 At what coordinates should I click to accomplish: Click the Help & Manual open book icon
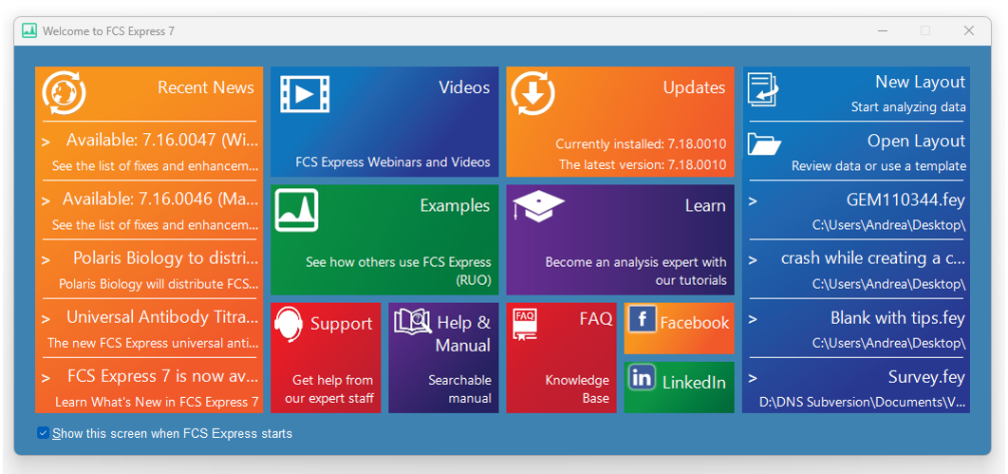(413, 321)
